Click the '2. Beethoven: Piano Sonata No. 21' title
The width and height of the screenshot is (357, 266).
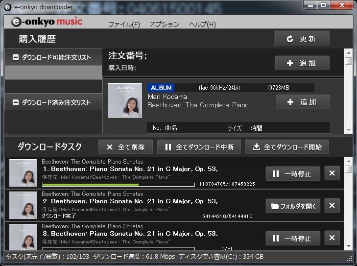[130, 201]
